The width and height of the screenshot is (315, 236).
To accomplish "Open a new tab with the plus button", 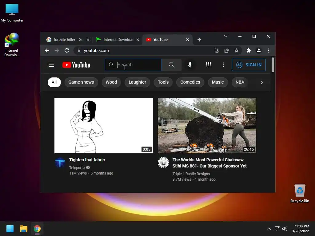I will coord(199,40).
